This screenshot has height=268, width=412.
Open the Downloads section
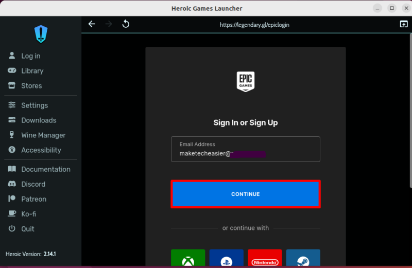[x=39, y=120]
